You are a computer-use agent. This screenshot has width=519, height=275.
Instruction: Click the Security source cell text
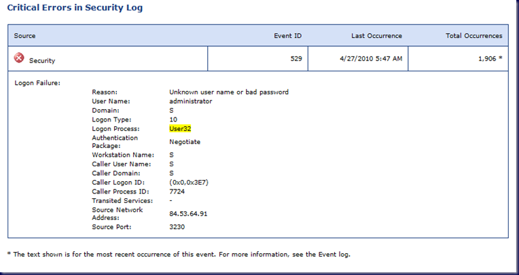click(x=42, y=60)
